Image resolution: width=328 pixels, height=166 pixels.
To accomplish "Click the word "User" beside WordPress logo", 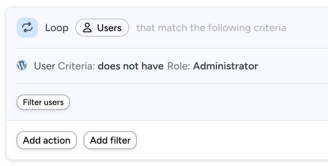I will [45, 66].
